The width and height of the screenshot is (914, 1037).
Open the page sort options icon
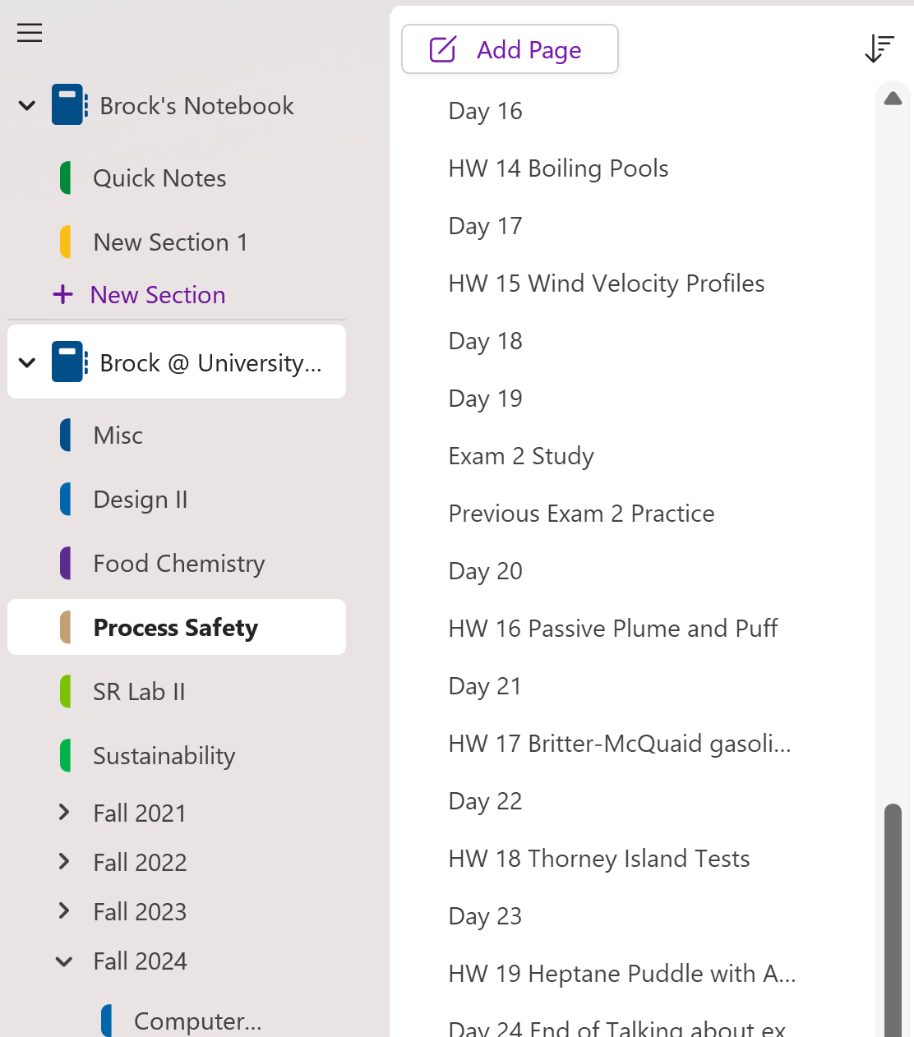pyautogui.click(x=879, y=48)
